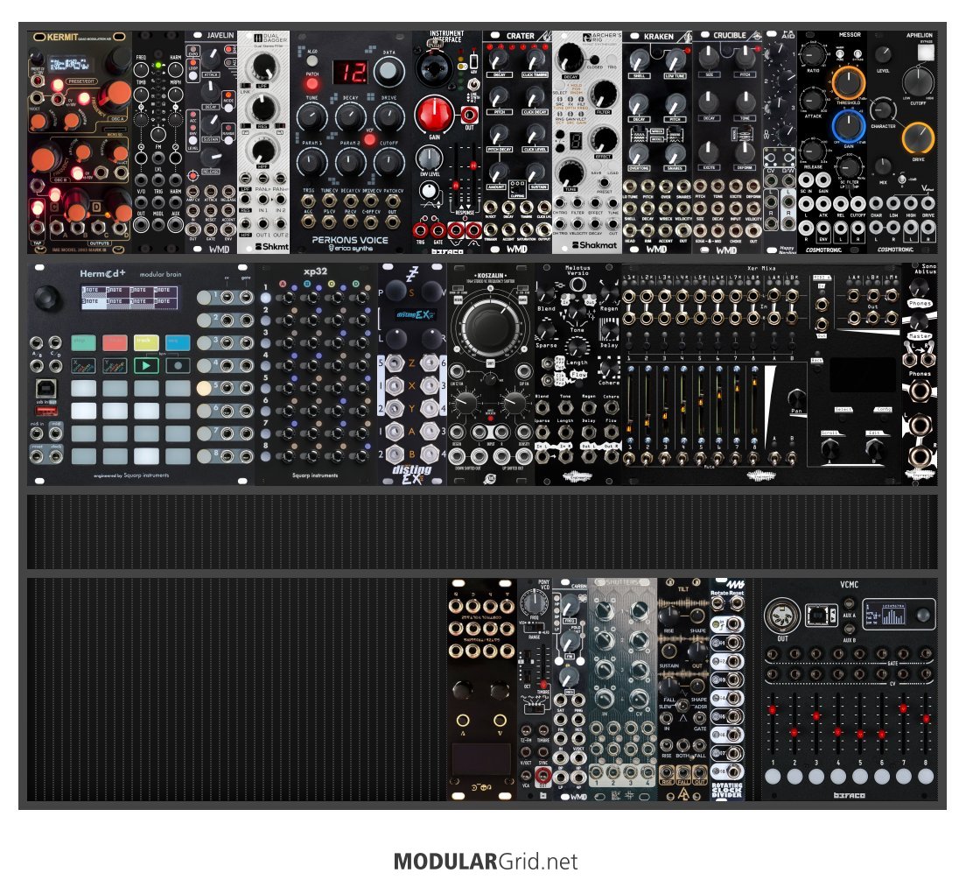
Task: Toggle the BYPASS button on Aphelion
Action: pos(925,53)
